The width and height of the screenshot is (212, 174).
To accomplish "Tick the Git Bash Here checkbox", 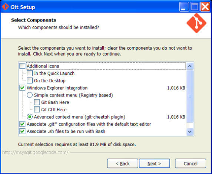I will coord(37,102).
